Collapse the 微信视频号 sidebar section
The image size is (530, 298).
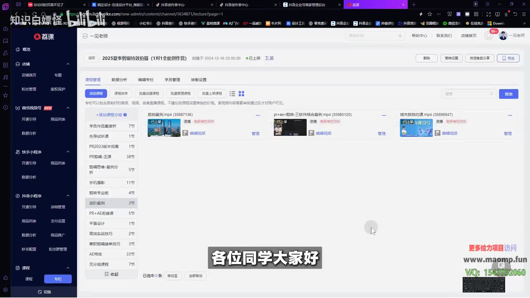(x=68, y=108)
